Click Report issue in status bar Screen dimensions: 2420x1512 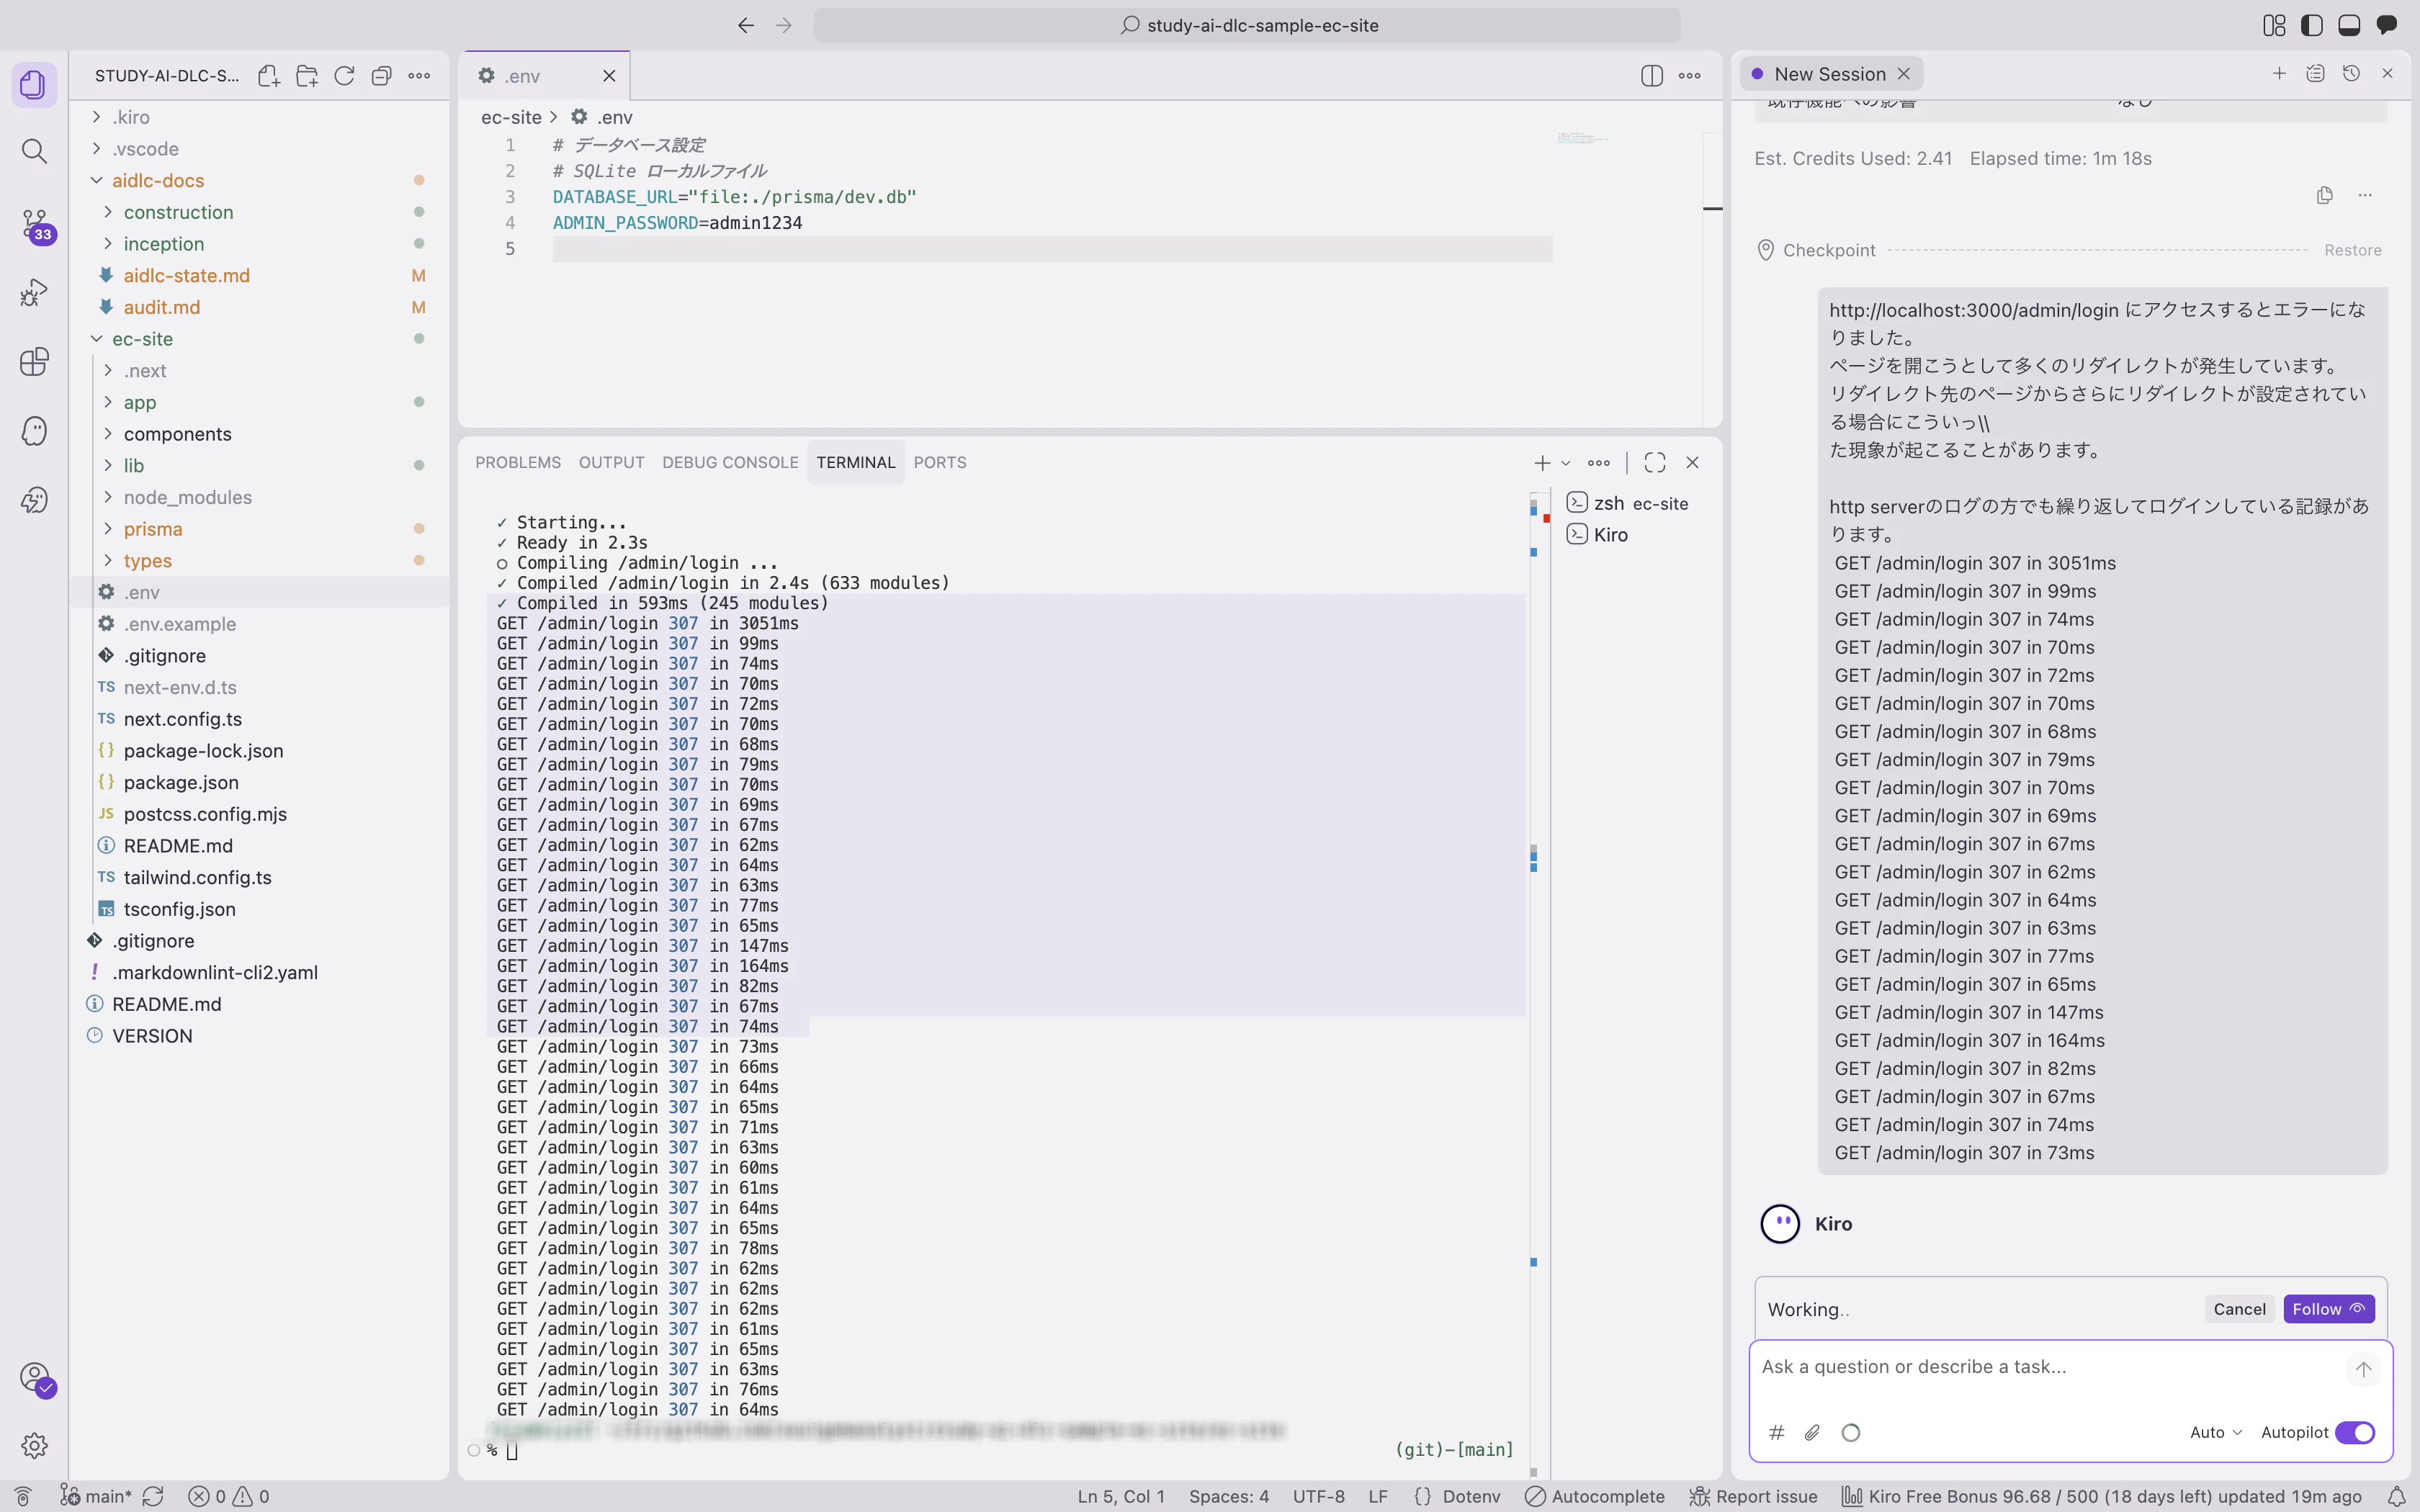click(x=1753, y=1496)
